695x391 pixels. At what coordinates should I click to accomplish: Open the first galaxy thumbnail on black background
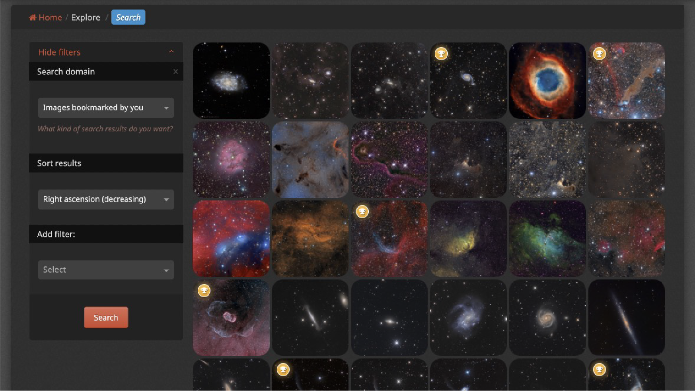(x=231, y=81)
